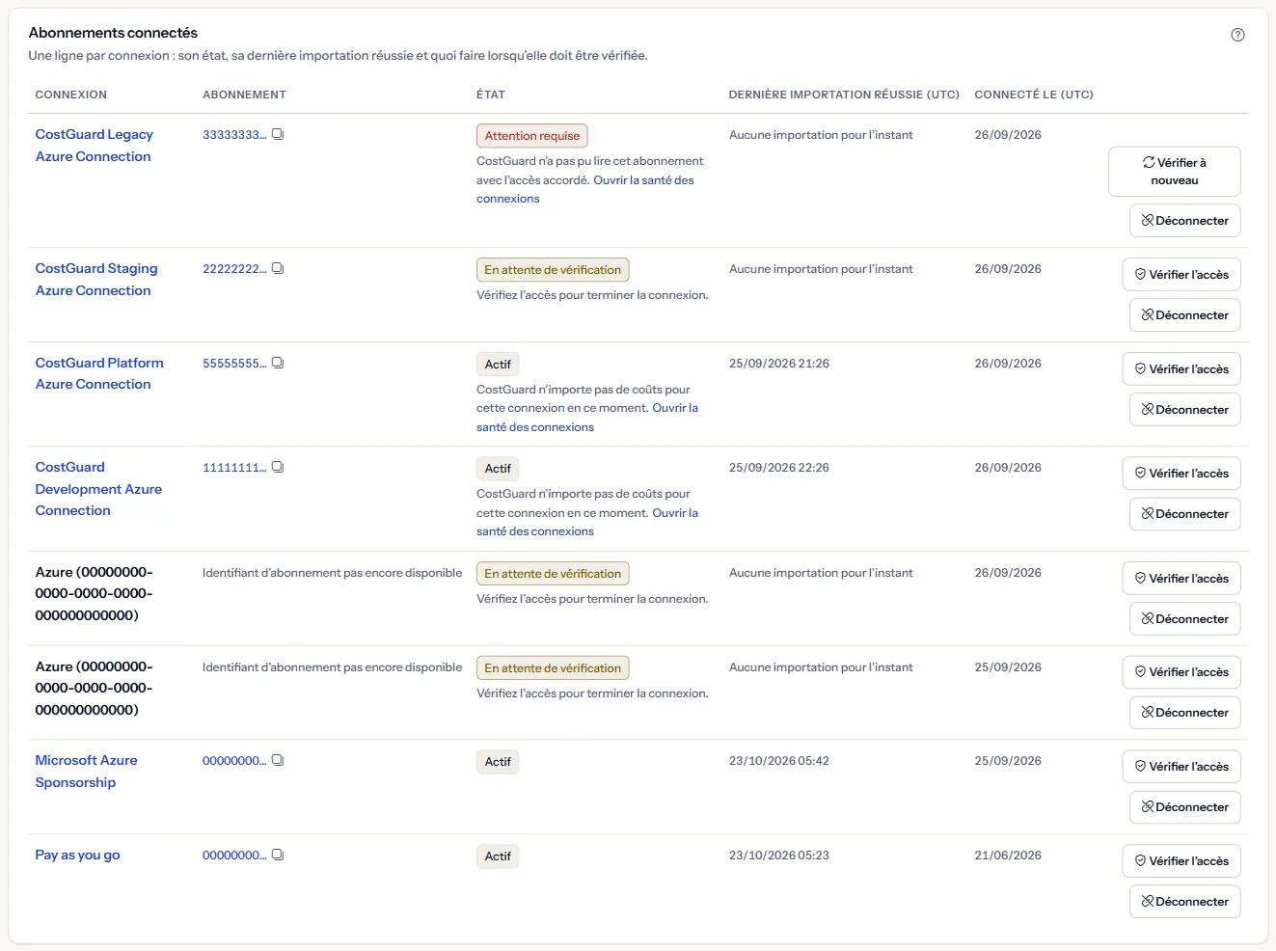This screenshot has width=1276, height=951.
Task: Click Vérifier à nouveau for CostGuard Legacy
Action: [1175, 172]
